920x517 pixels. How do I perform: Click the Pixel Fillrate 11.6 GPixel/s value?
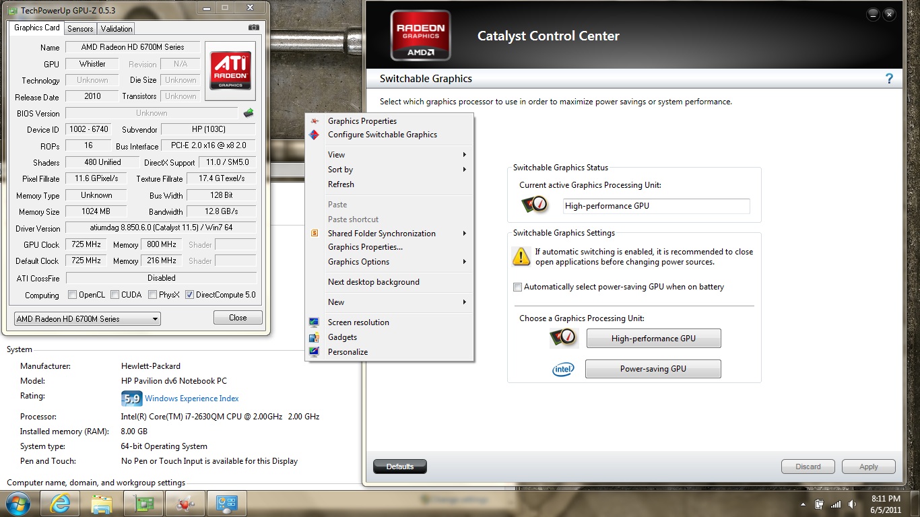click(96, 178)
